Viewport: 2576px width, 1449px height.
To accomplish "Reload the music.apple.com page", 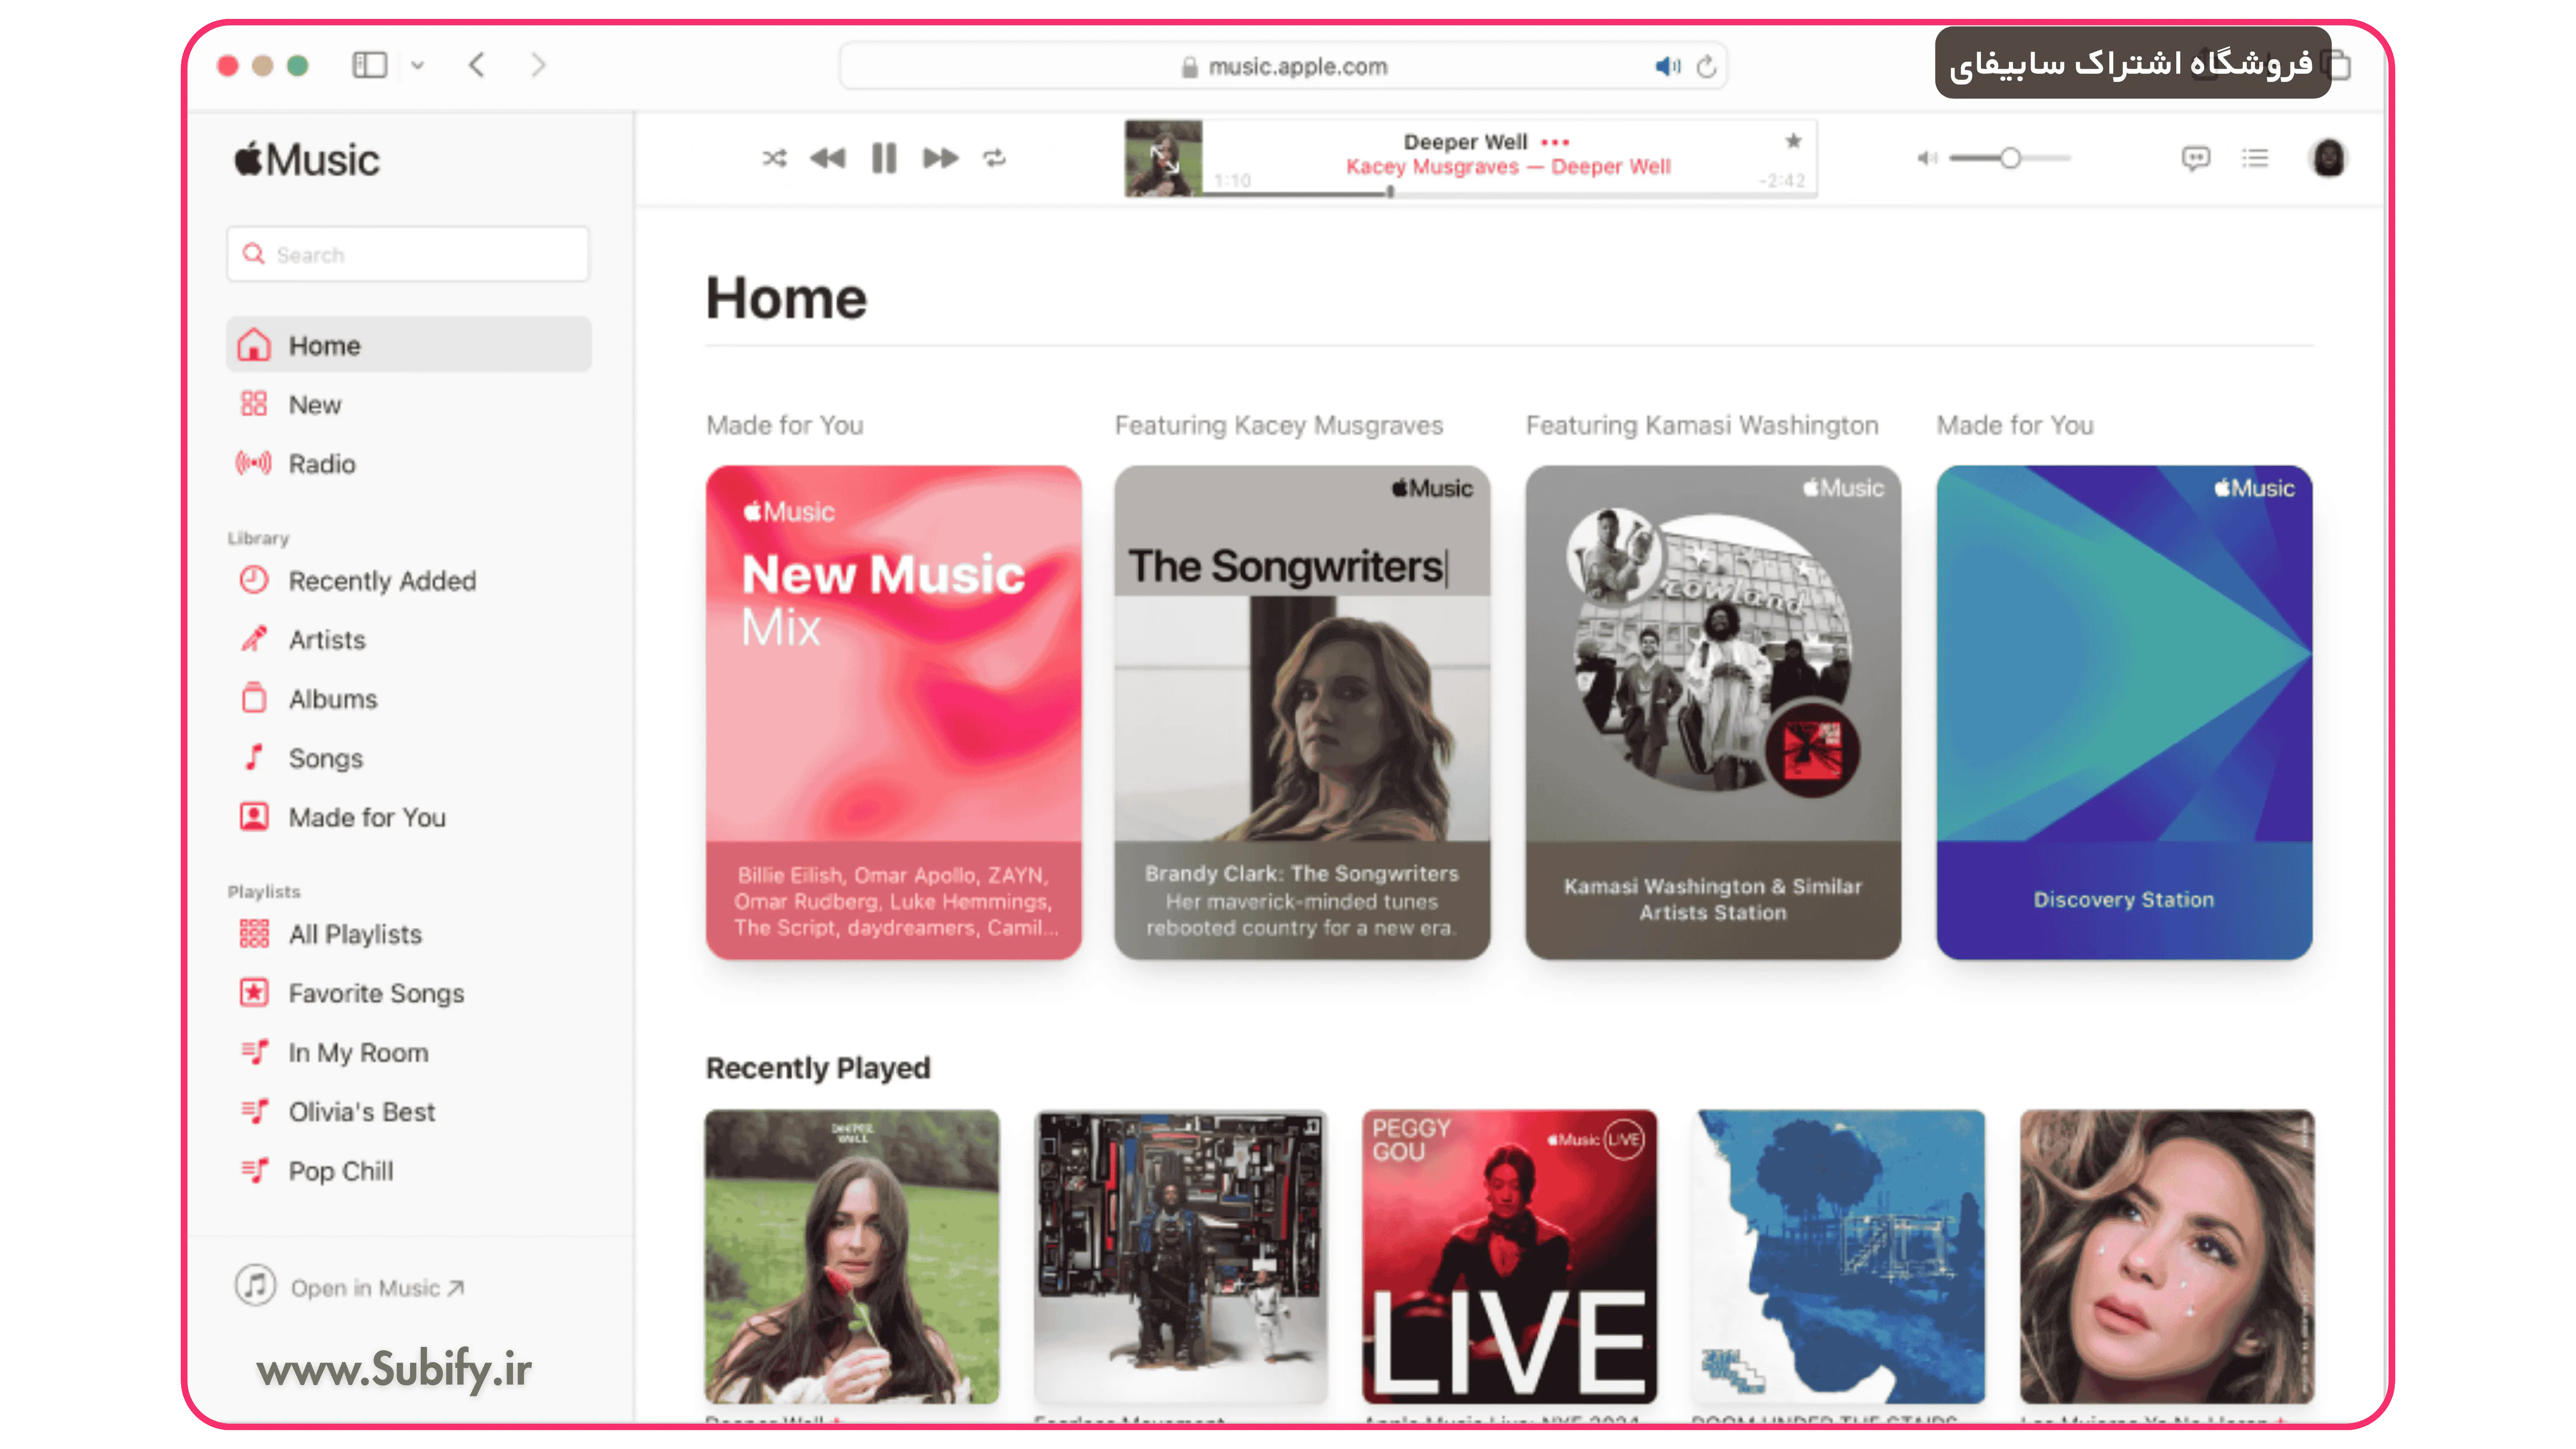I will [1707, 67].
